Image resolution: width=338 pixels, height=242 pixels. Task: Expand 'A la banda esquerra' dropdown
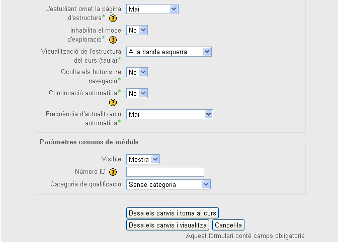[168, 52]
